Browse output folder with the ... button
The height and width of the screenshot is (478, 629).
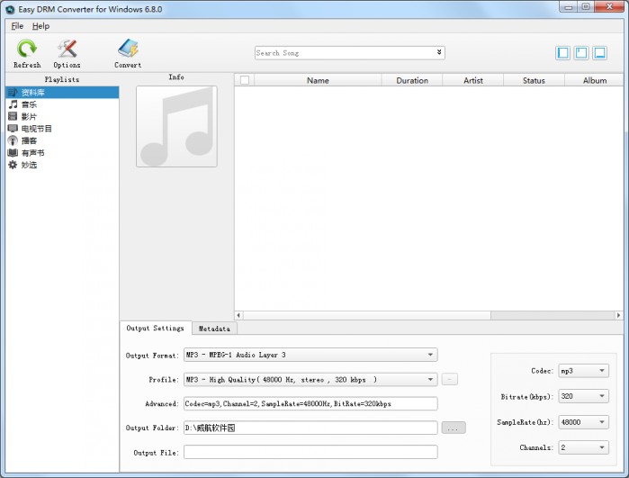(x=454, y=428)
